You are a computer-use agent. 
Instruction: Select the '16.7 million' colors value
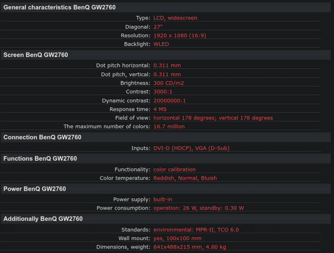(x=169, y=126)
